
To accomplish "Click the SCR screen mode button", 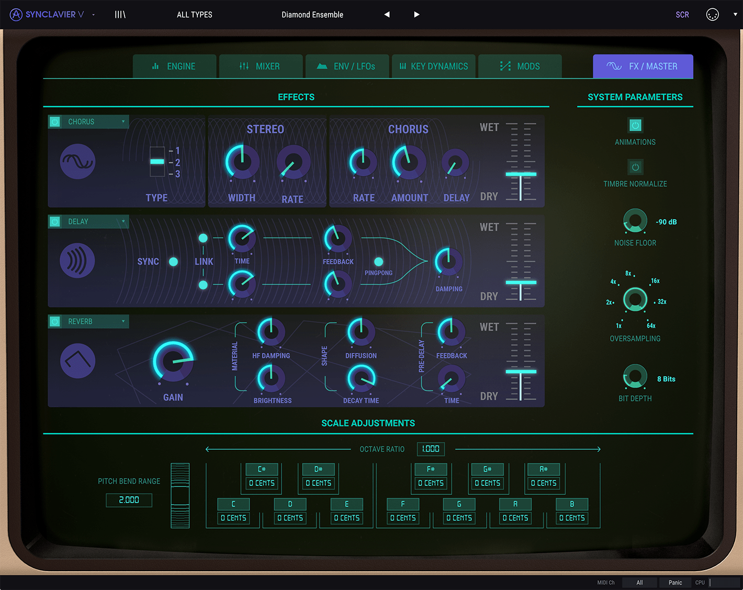I will (682, 15).
